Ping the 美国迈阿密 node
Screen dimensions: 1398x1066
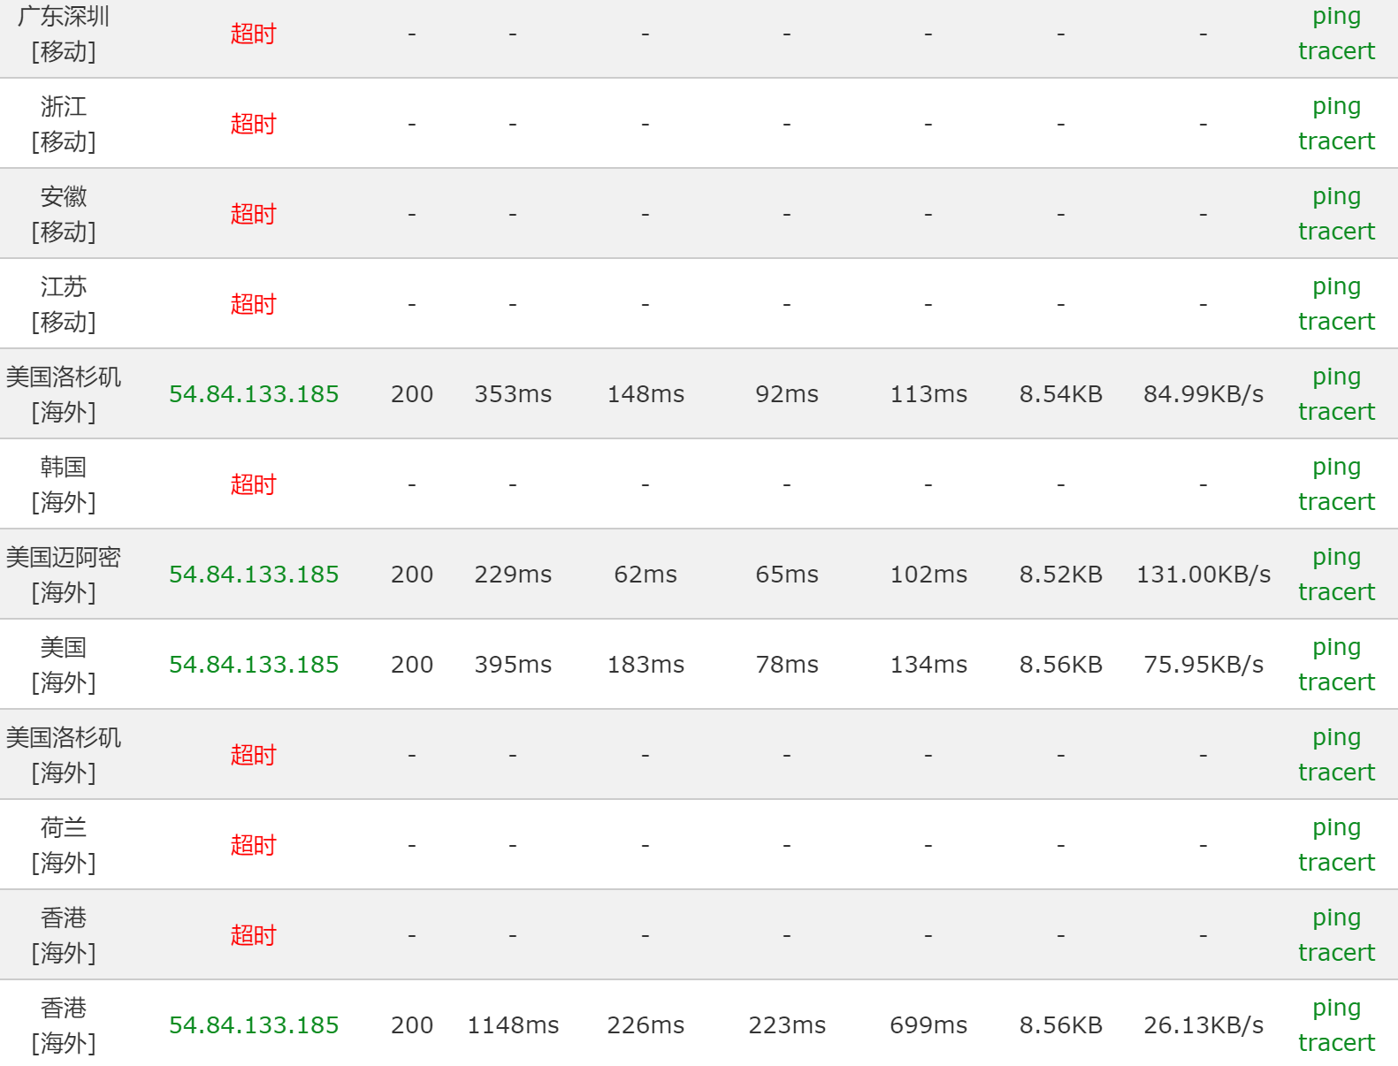(x=1335, y=558)
